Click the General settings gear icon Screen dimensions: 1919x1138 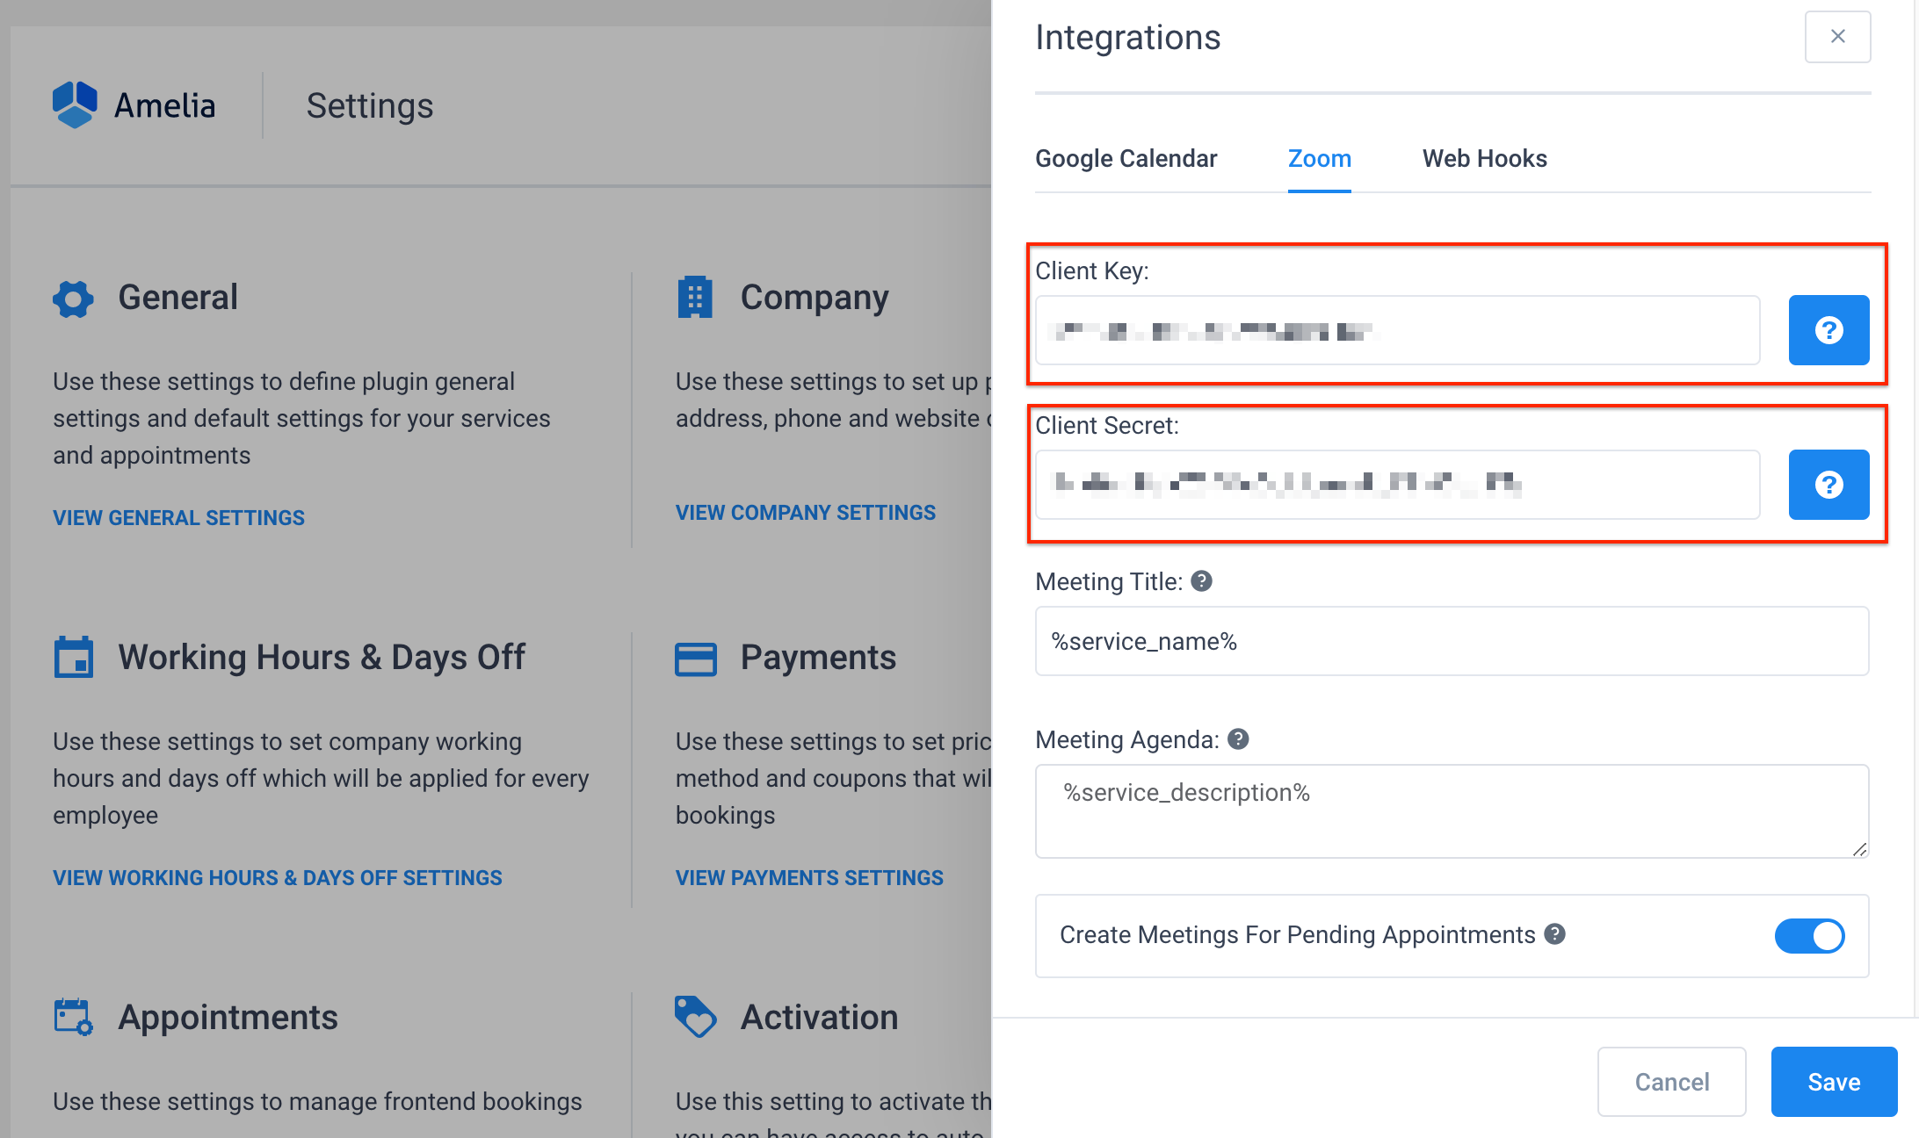pos(72,299)
